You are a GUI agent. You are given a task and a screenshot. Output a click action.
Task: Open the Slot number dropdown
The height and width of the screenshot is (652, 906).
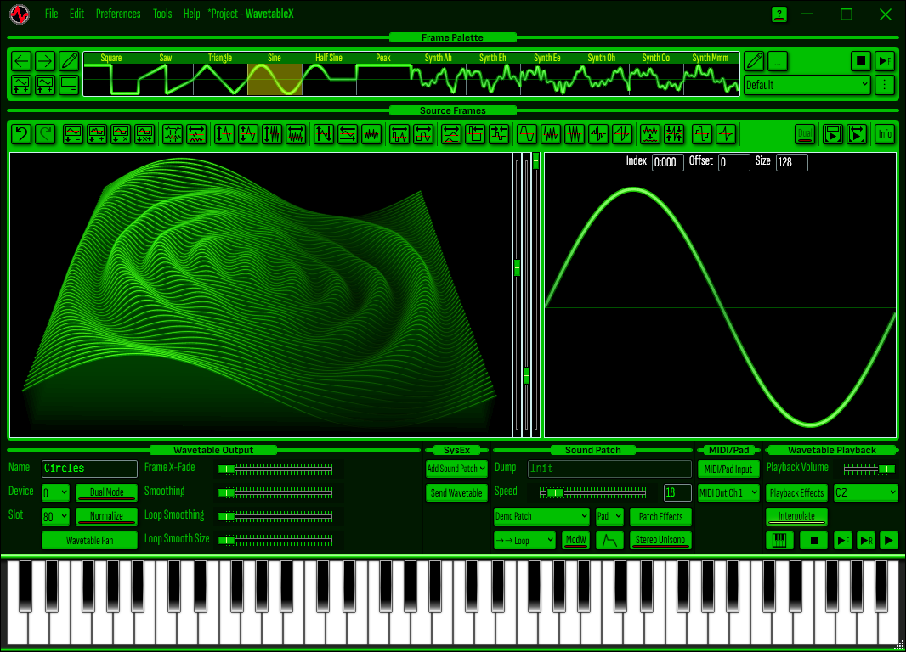tap(55, 516)
